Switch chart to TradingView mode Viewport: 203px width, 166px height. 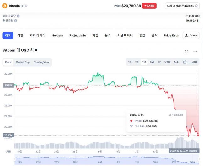41,62
